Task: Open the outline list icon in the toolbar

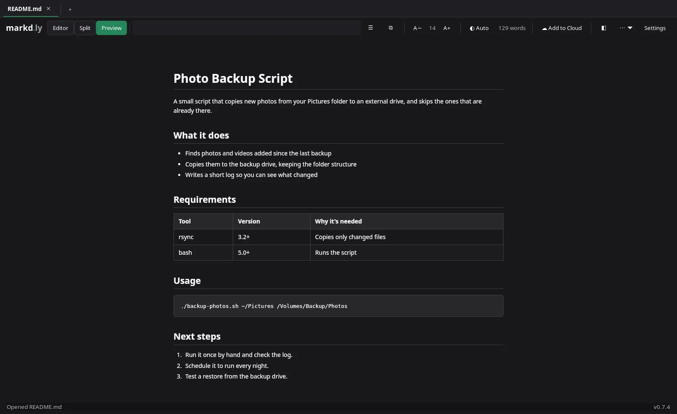Action: pos(370,28)
